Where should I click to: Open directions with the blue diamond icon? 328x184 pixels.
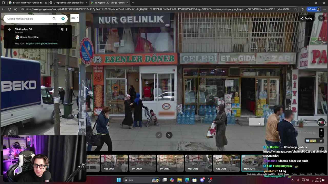point(63,19)
